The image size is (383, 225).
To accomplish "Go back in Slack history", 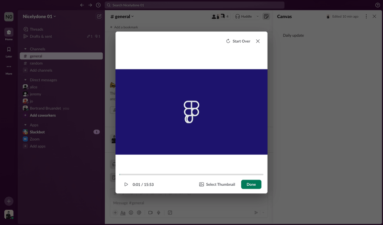I will pos(82,5).
